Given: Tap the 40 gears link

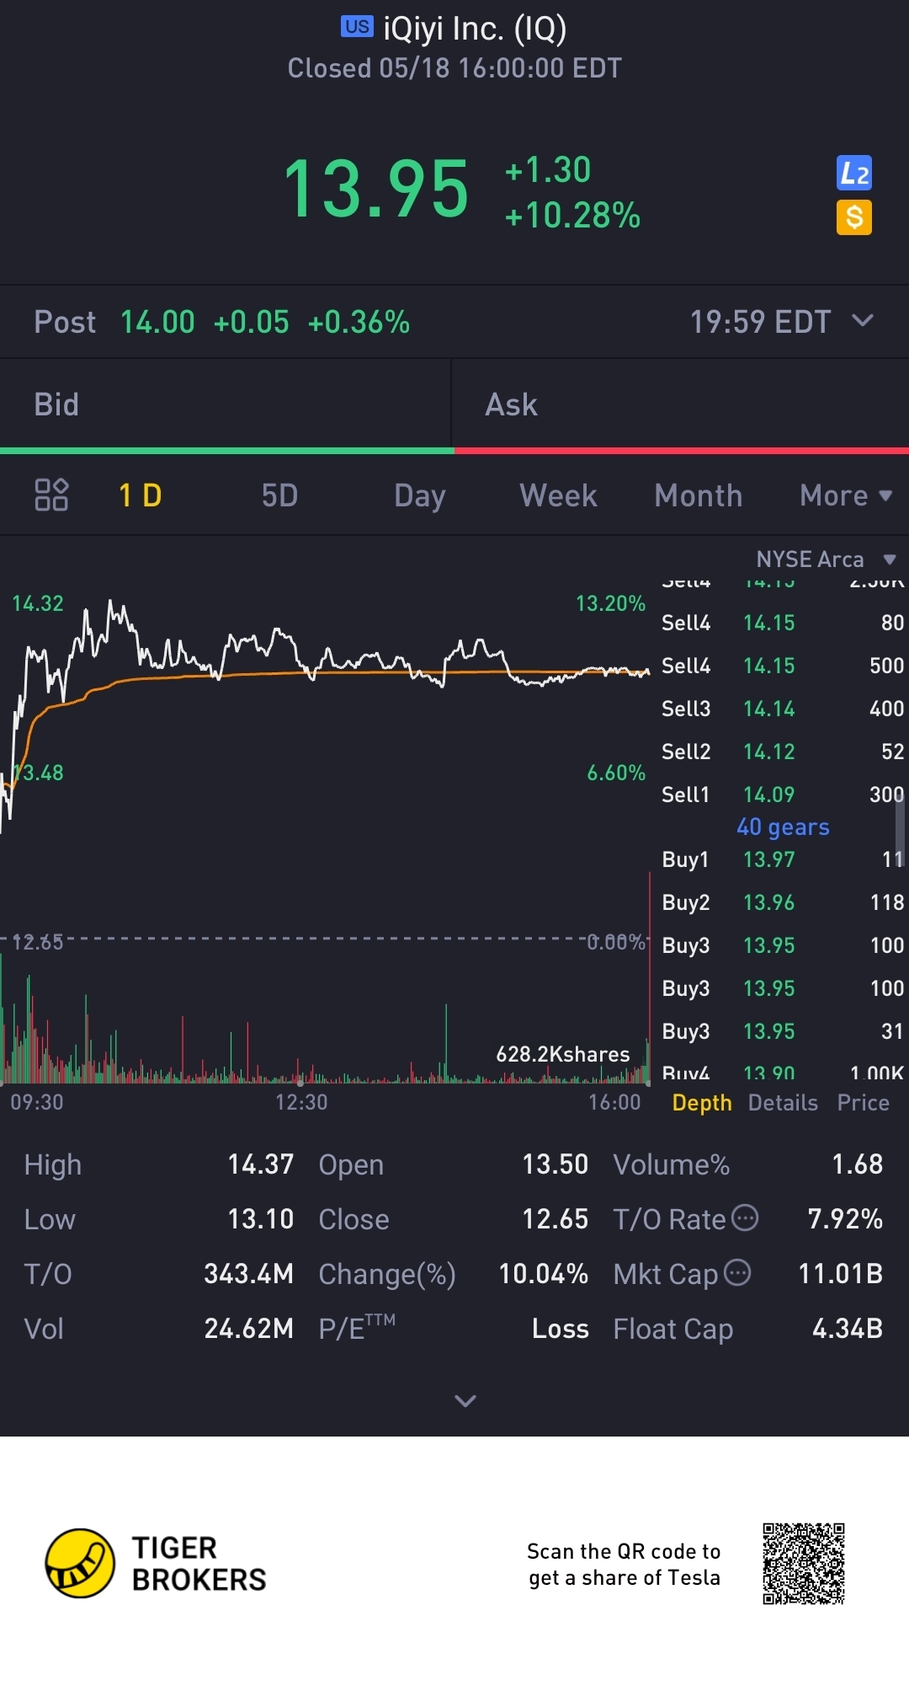Looking at the screenshot, I should 783,827.
